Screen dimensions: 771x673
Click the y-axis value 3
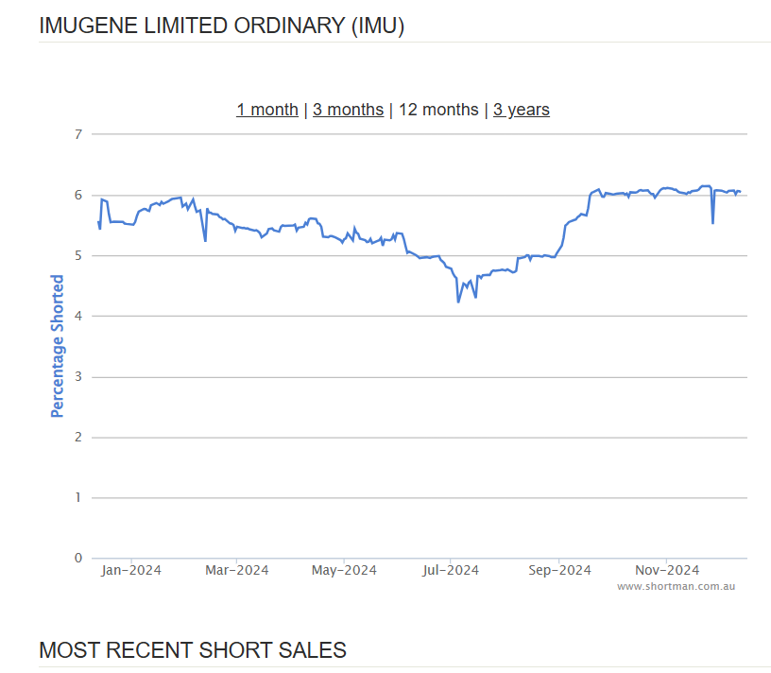pos(78,377)
